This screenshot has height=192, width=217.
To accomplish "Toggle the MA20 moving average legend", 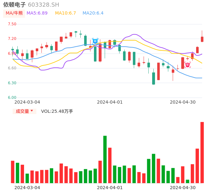I will coord(93,13).
